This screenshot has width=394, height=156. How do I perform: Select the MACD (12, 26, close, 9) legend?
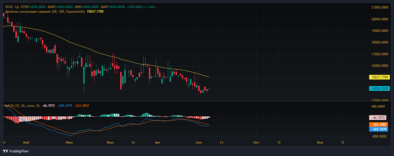[22, 106]
